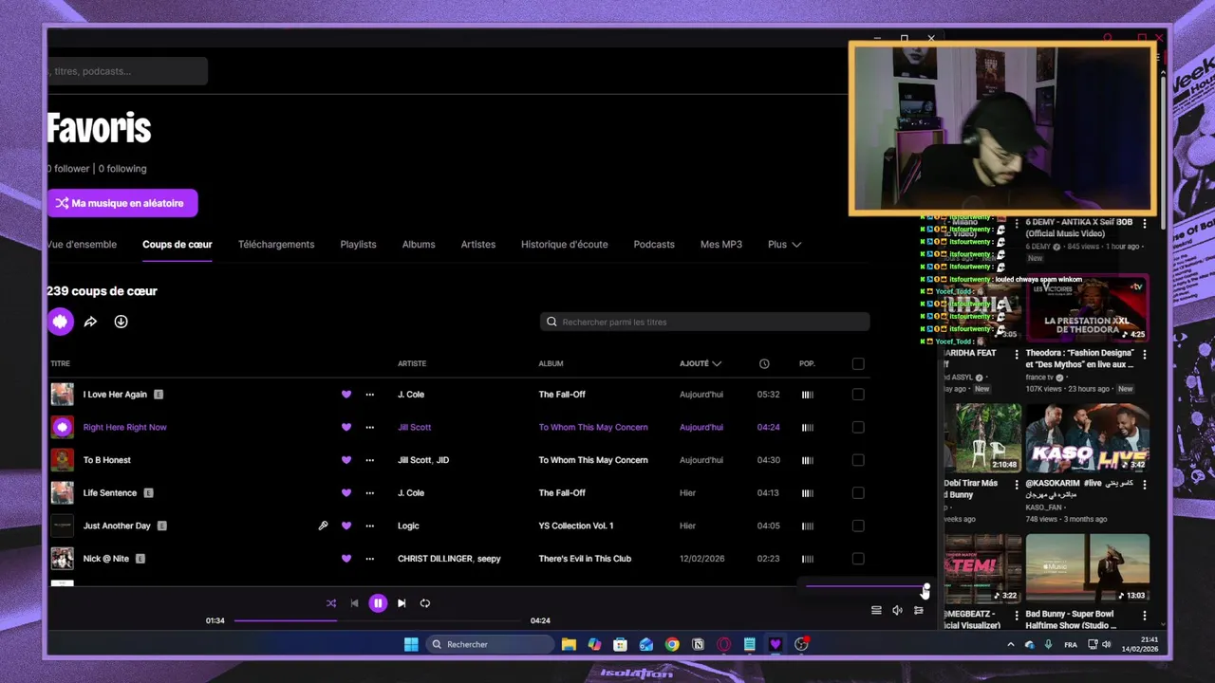
Task: Show lyrics microphone for Just Another Day
Action: [x=323, y=526]
